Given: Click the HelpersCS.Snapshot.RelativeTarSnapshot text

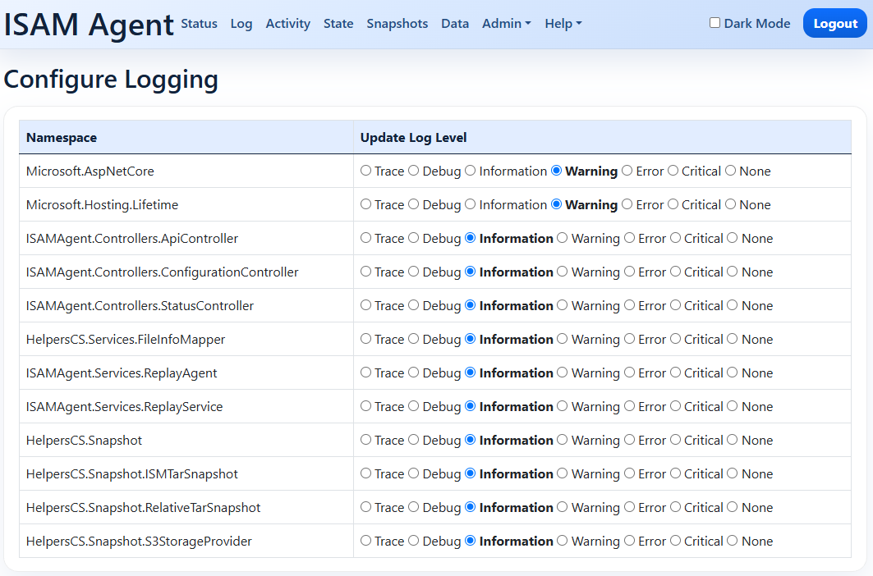Looking at the screenshot, I should tap(143, 508).
